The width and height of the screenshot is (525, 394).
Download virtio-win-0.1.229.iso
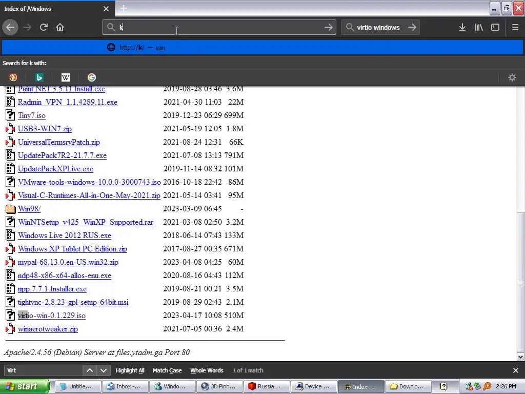pyautogui.click(x=52, y=316)
